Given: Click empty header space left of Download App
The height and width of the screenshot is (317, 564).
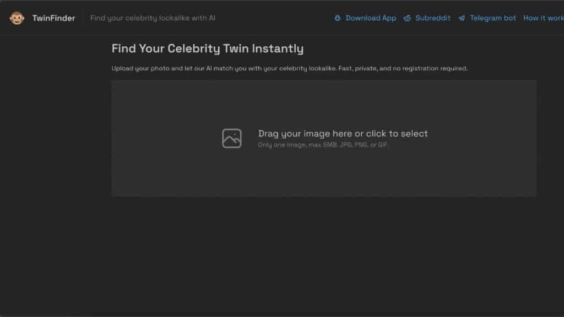Looking at the screenshot, I should [x=275, y=18].
